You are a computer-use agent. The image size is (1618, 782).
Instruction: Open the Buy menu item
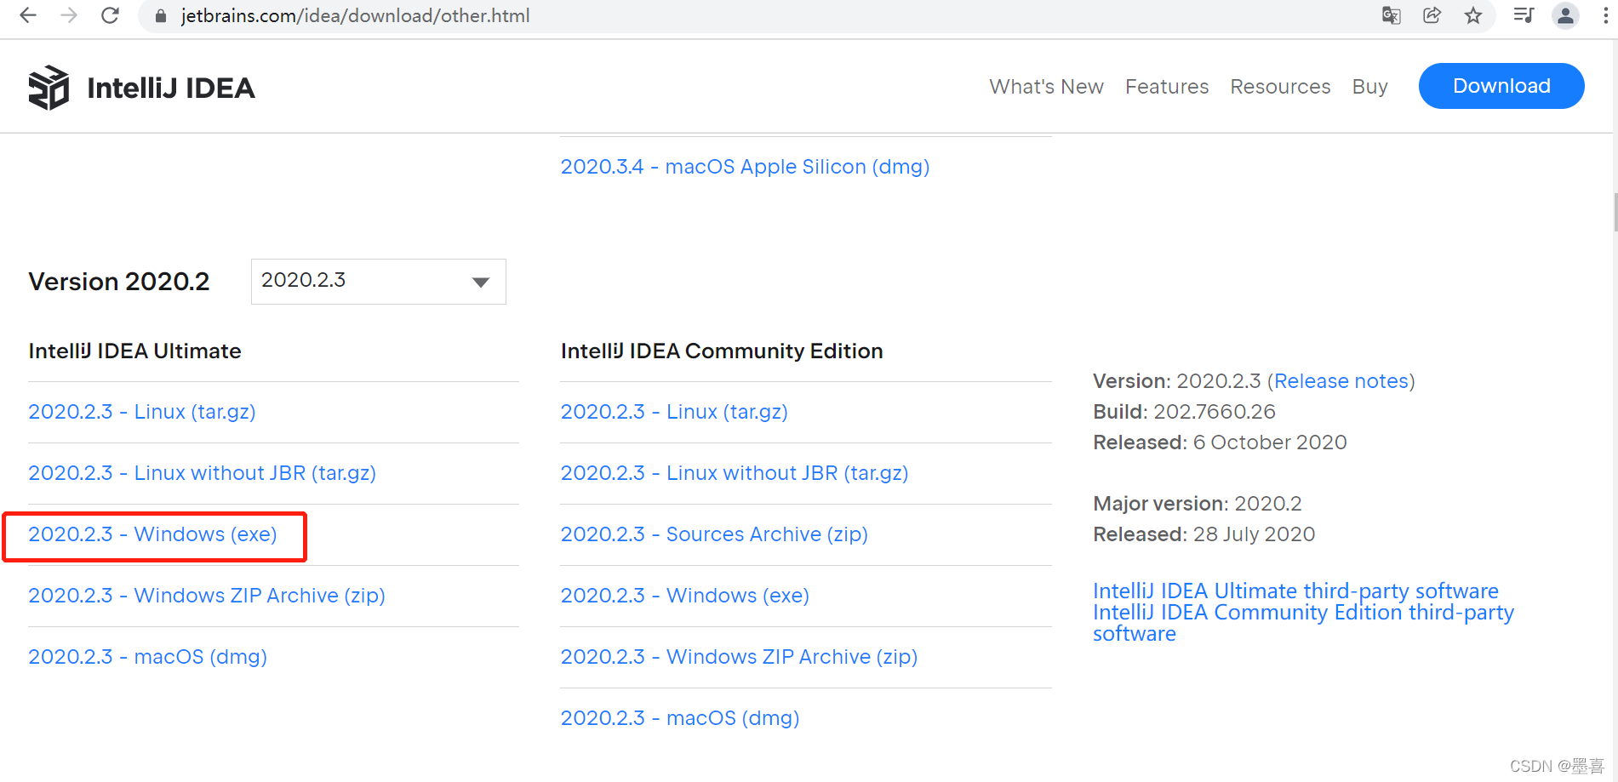click(x=1369, y=87)
